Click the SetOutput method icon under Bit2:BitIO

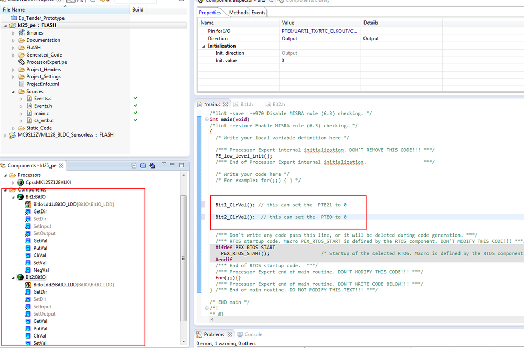(x=28, y=314)
